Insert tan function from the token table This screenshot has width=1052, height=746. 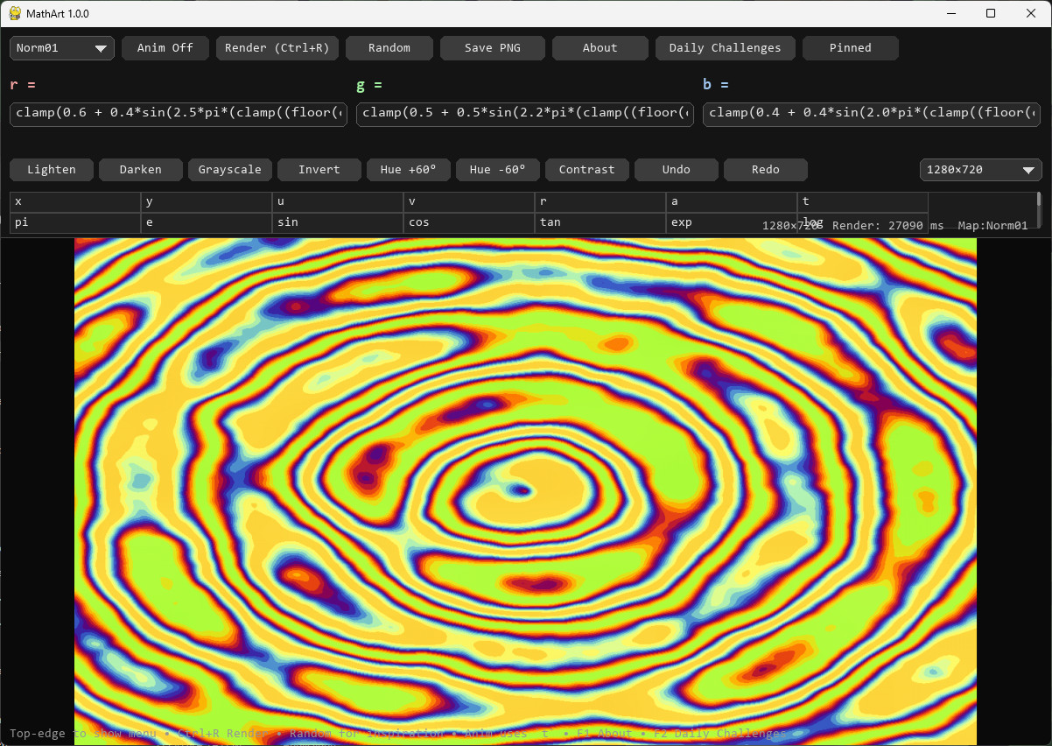coord(600,223)
